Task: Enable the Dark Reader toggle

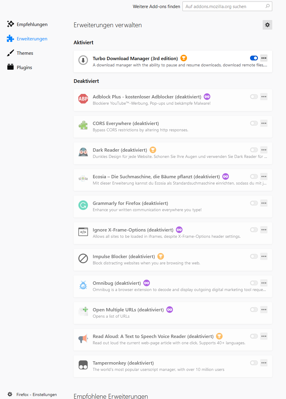Action: (254, 150)
